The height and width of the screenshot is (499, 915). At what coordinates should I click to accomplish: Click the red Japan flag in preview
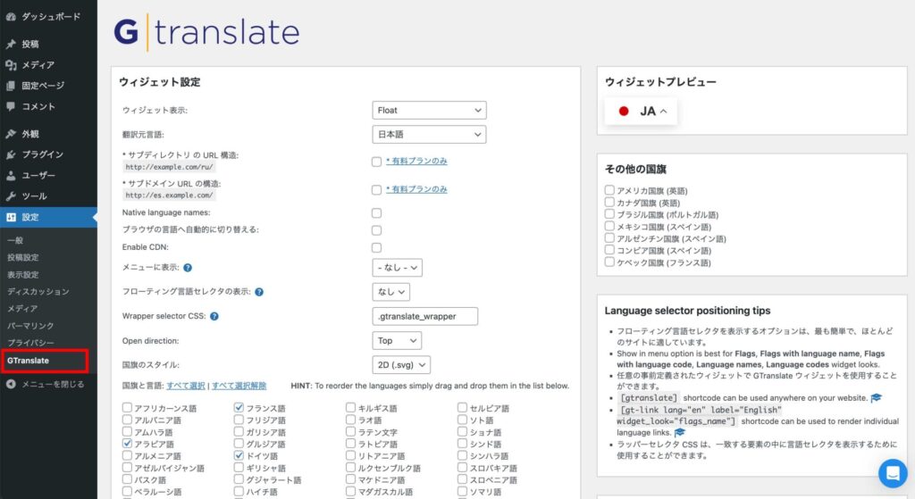(x=624, y=111)
